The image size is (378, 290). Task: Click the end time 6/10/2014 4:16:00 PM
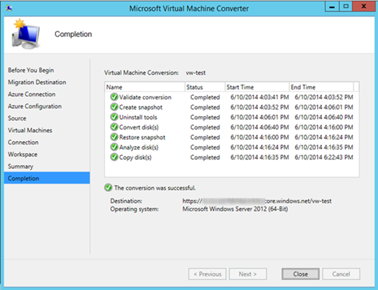click(x=323, y=127)
